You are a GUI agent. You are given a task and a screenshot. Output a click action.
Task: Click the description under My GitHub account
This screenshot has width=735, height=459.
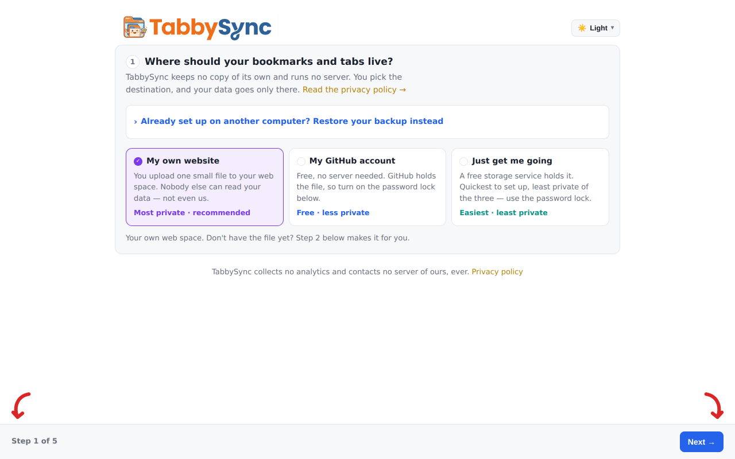[x=367, y=187]
